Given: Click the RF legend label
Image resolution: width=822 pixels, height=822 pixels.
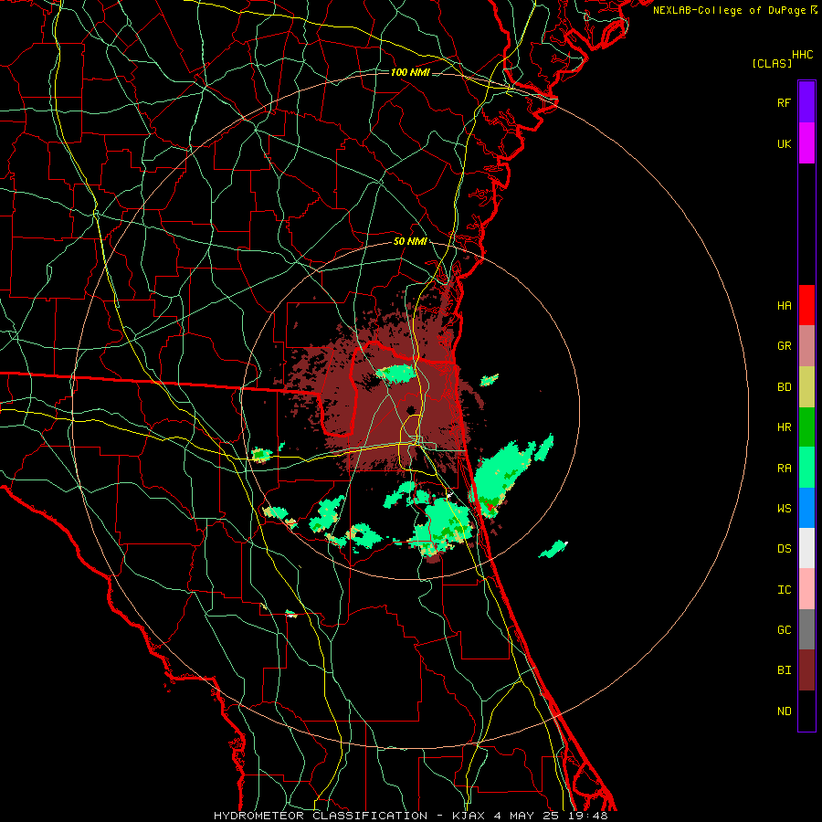Looking at the screenshot, I should (784, 102).
